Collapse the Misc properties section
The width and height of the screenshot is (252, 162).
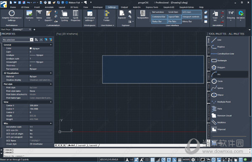click(x=51, y=123)
